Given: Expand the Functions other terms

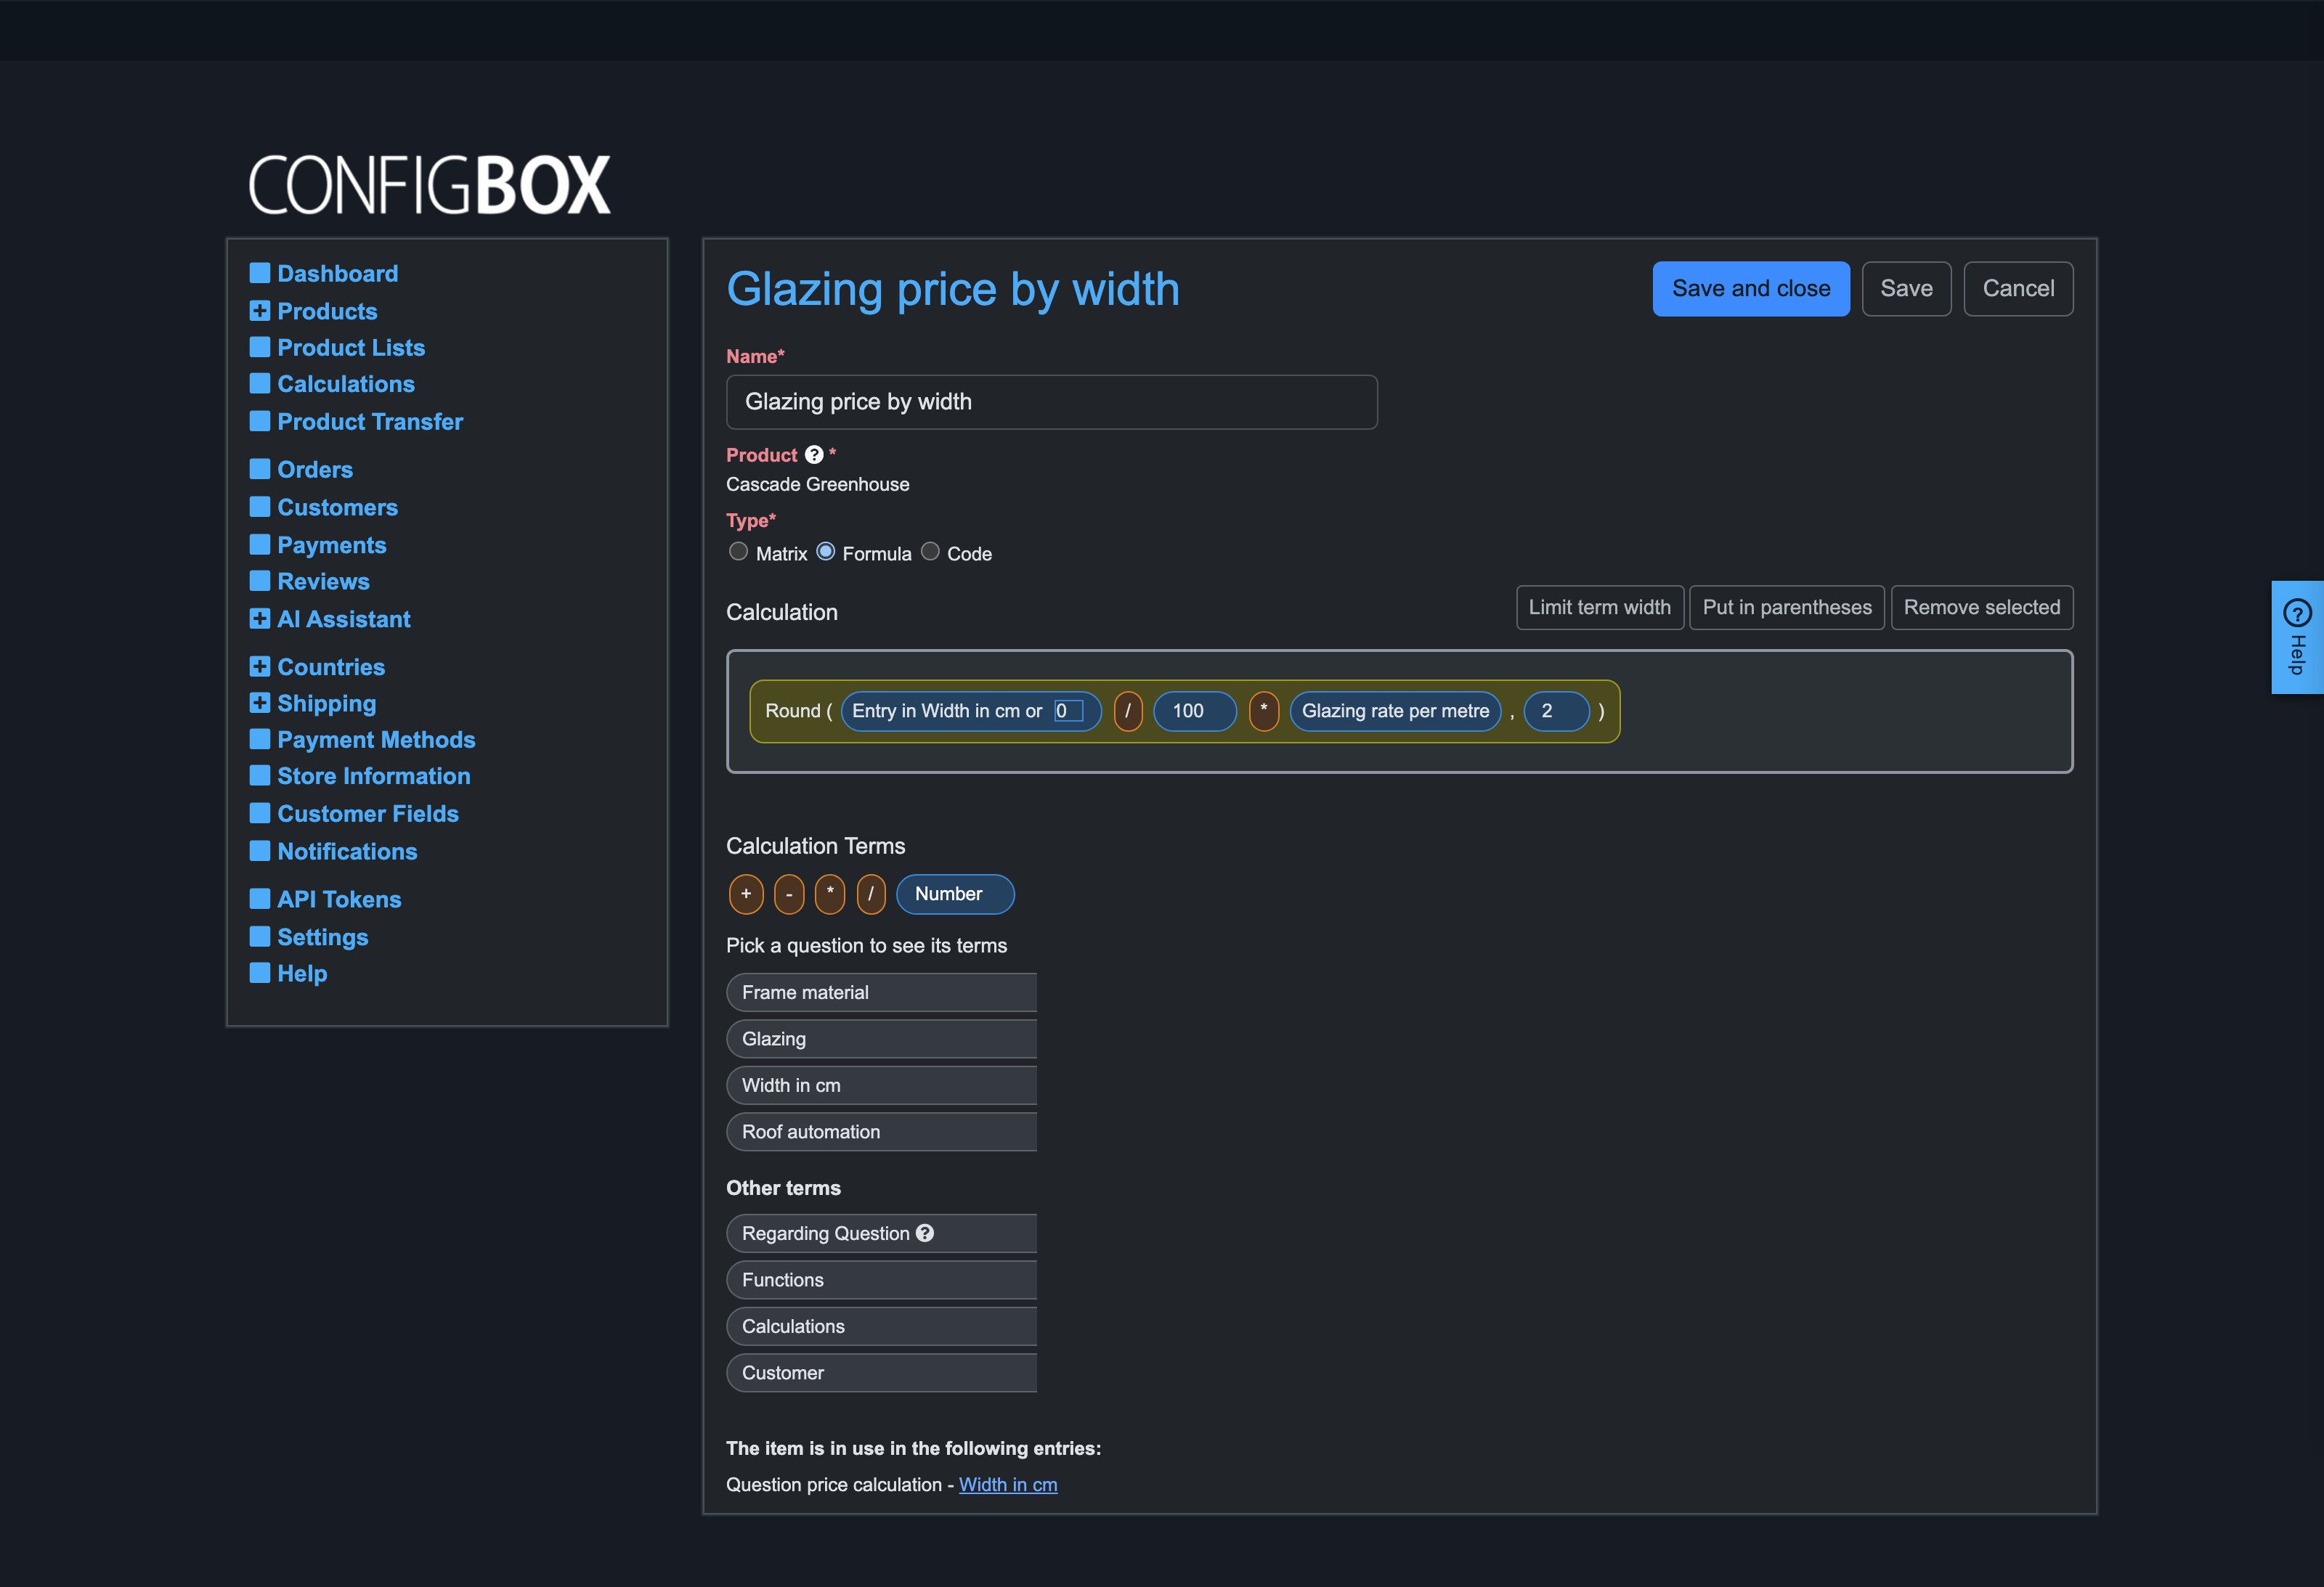Looking at the screenshot, I should tap(882, 1280).
